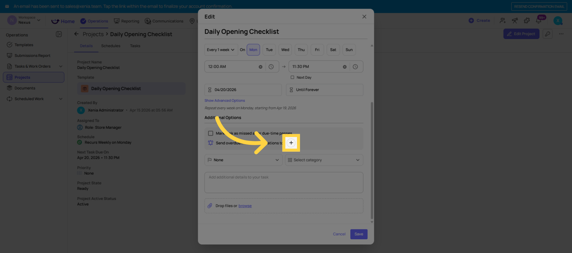The width and height of the screenshot is (572, 253).
Task: Toggle Tuesday in the weekday selector
Action: (x=269, y=50)
